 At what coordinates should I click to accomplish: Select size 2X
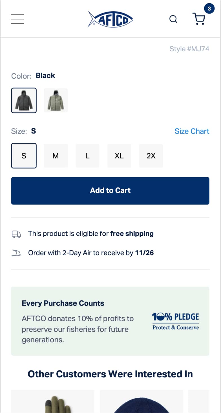pyautogui.click(x=151, y=156)
